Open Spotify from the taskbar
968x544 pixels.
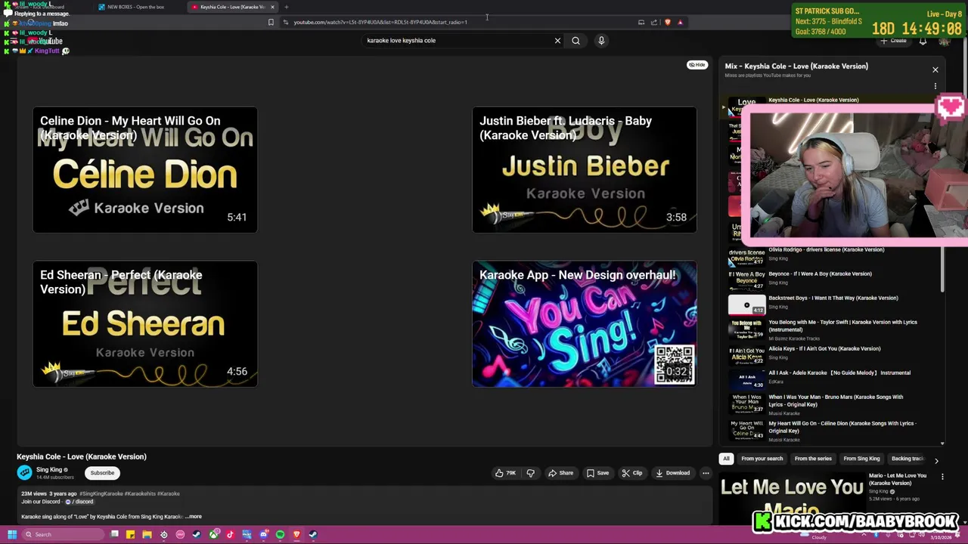(280, 535)
